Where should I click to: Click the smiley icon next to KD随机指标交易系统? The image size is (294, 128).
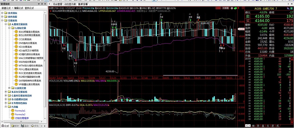[x=16, y=54]
